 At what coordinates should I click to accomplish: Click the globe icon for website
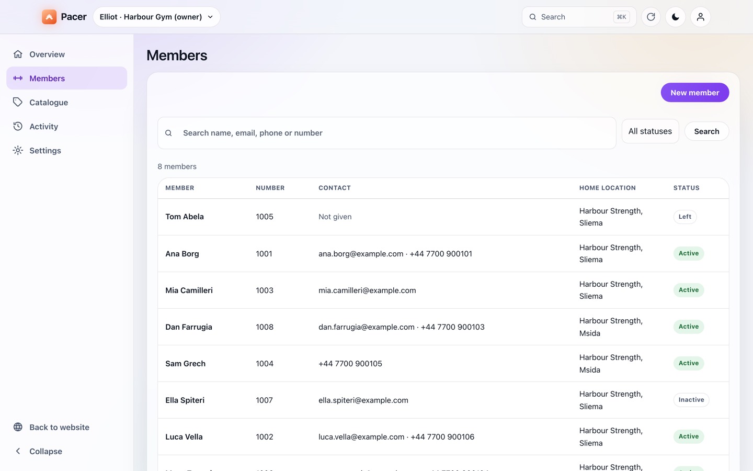pyautogui.click(x=18, y=427)
